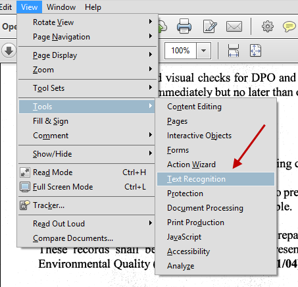Click the Fit Width scrolling icon
The height and width of the screenshot is (287, 298).
[x=234, y=51]
